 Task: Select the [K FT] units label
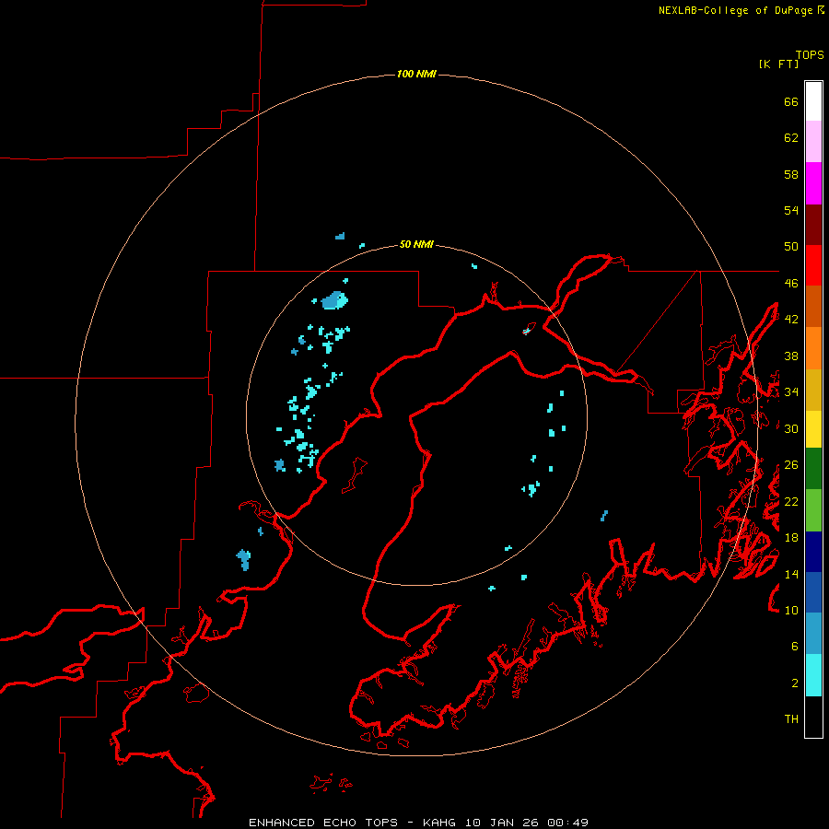tap(778, 64)
